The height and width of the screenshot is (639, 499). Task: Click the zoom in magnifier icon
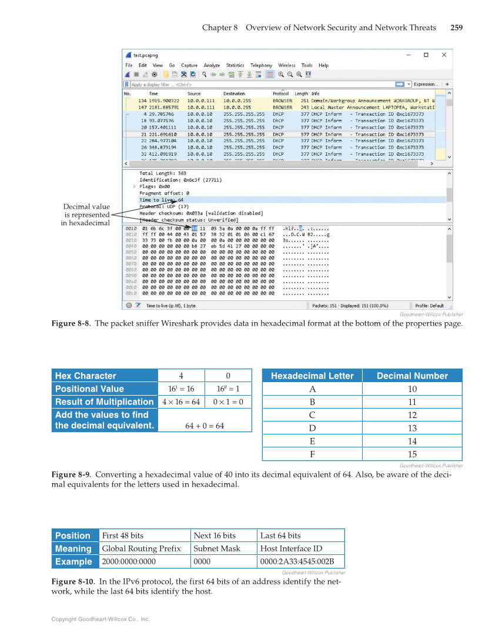(x=282, y=75)
